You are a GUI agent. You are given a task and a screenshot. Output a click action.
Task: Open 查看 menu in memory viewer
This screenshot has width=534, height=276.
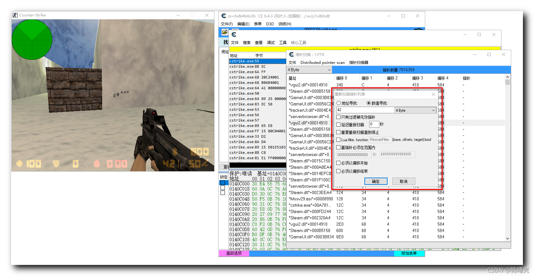coord(259,43)
